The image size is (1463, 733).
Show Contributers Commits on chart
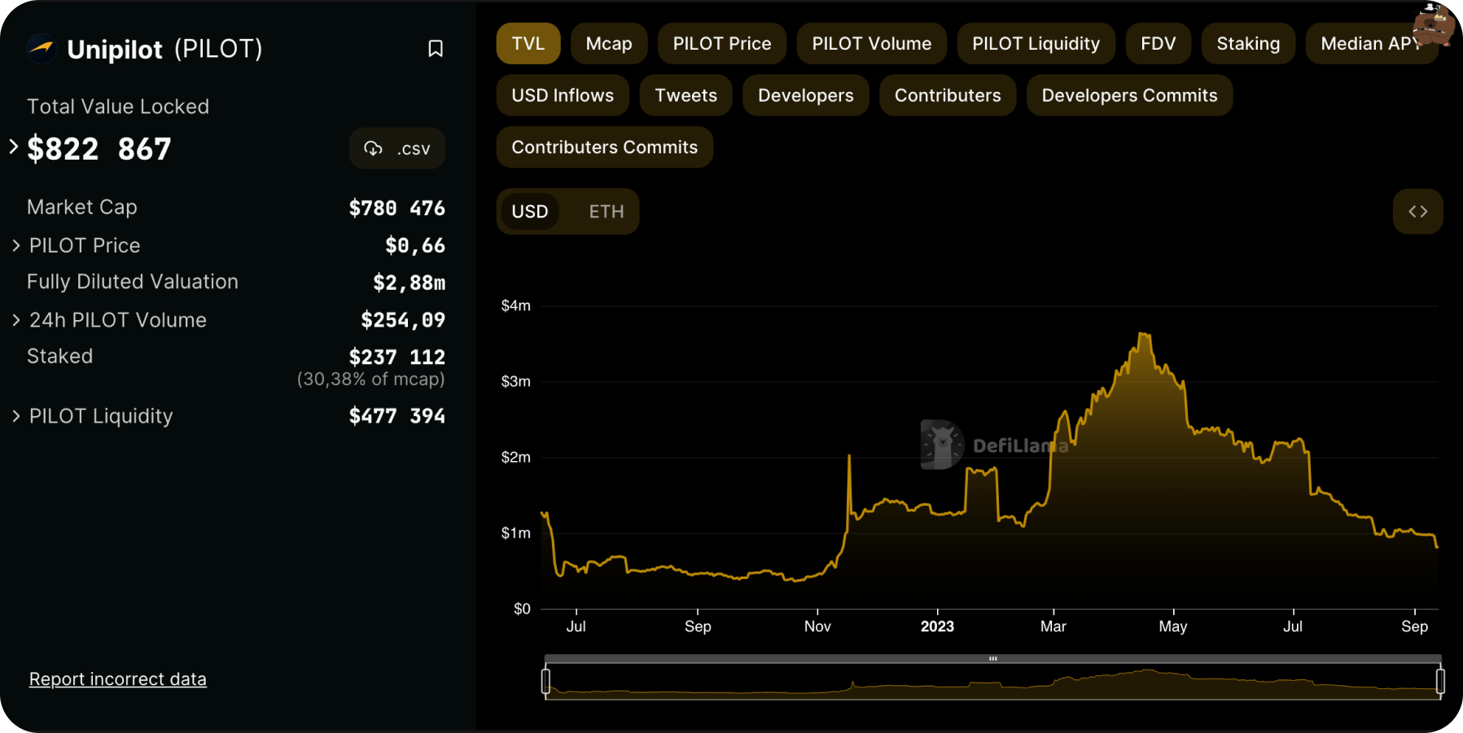tap(605, 147)
